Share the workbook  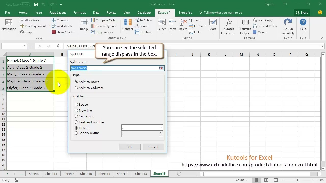(302, 13)
